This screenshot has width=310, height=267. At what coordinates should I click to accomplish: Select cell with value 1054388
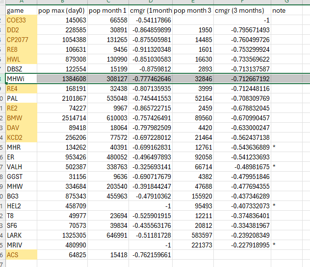62,40
